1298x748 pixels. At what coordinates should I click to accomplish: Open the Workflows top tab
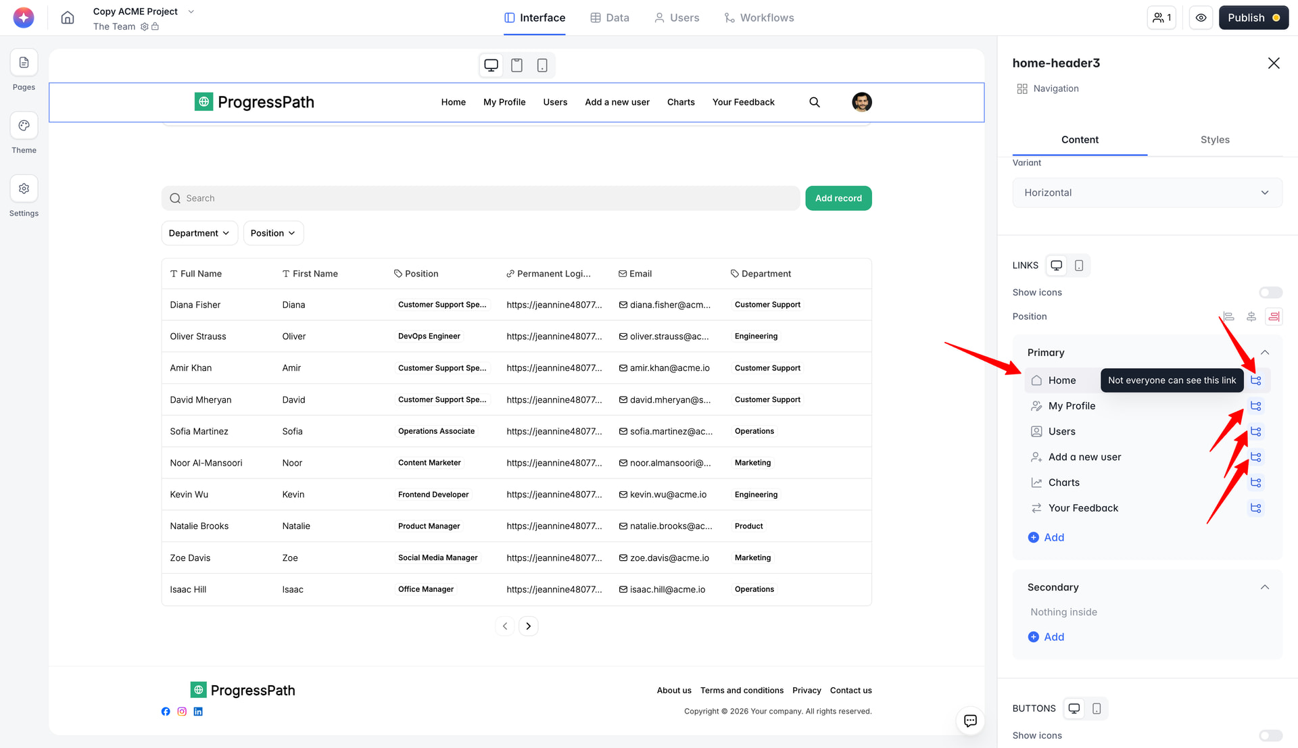point(759,18)
